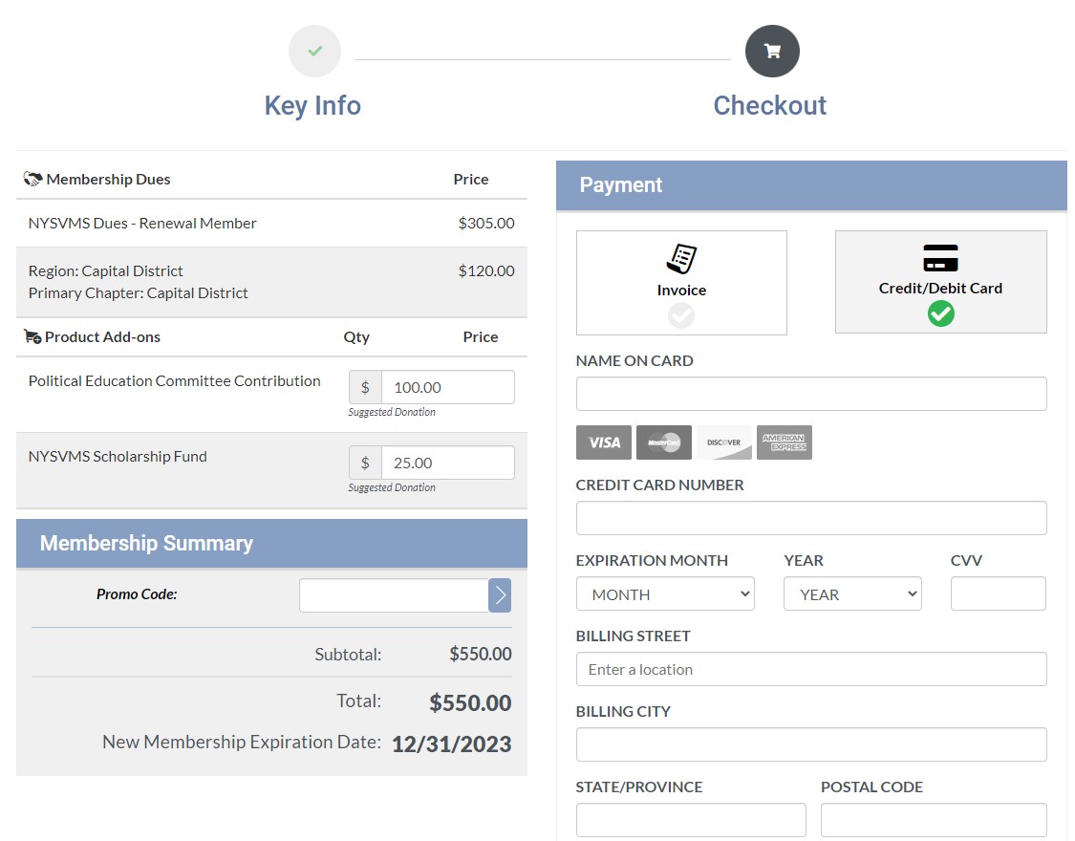Click 'Suggested Donation' under Political Education amount

click(392, 412)
